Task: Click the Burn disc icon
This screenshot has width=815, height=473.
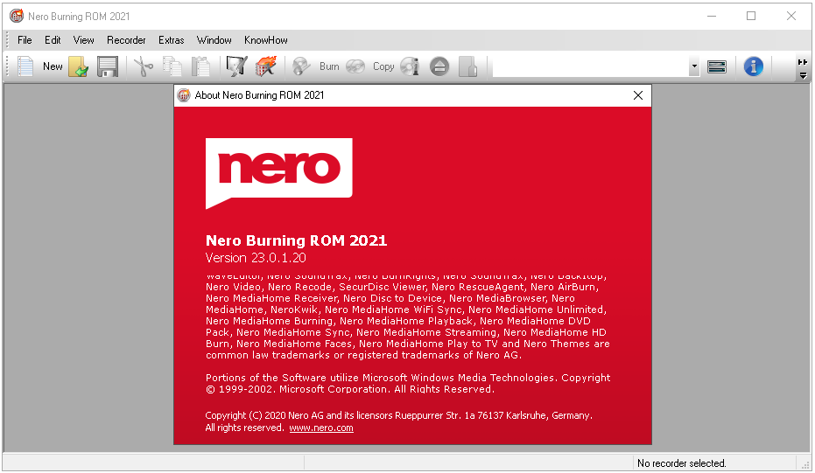Action: (x=301, y=66)
